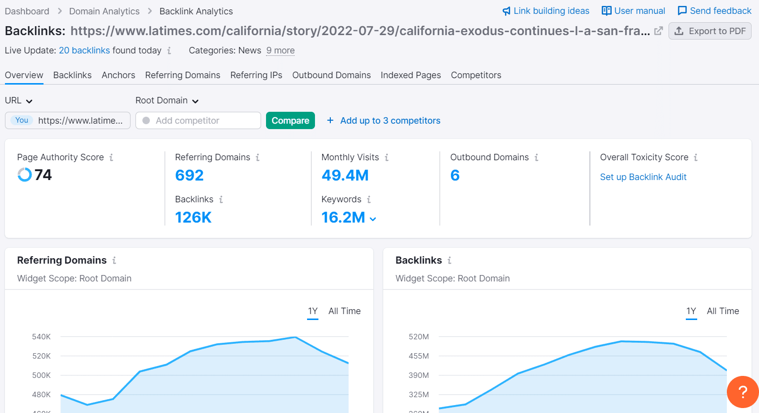Expand the 16.2M Keywords chevron
This screenshot has width=759, height=413.
[373, 219]
